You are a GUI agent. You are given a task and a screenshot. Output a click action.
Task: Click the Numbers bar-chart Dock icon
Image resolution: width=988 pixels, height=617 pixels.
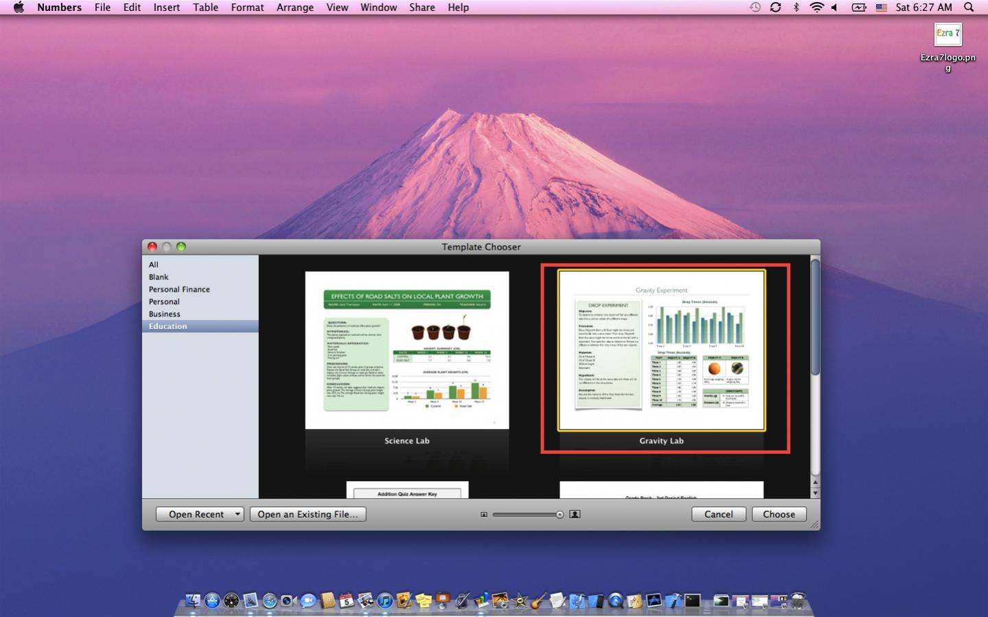[481, 601]
